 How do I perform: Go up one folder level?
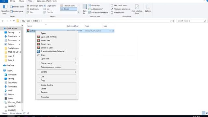coord(14,21)
